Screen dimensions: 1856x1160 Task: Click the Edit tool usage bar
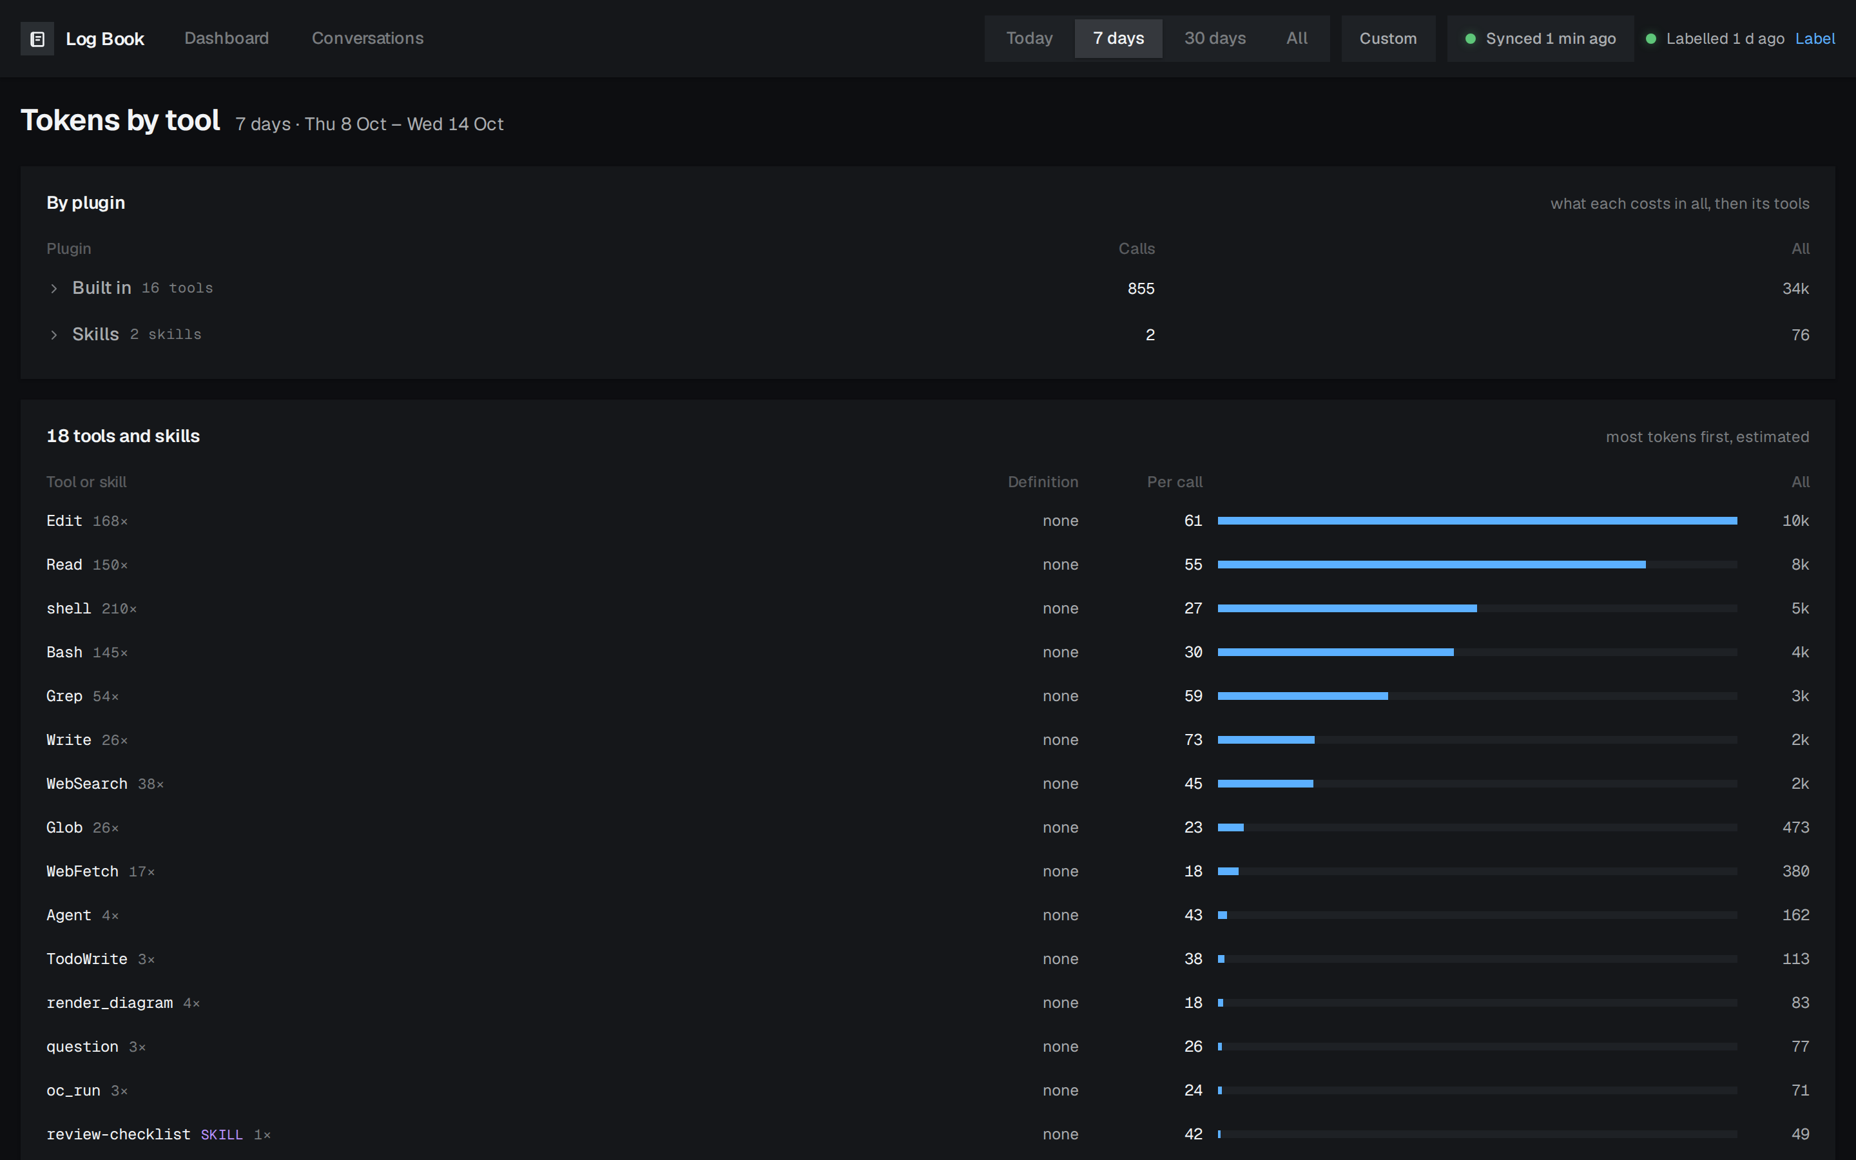pyautogui.click(x=1477, y=521)
